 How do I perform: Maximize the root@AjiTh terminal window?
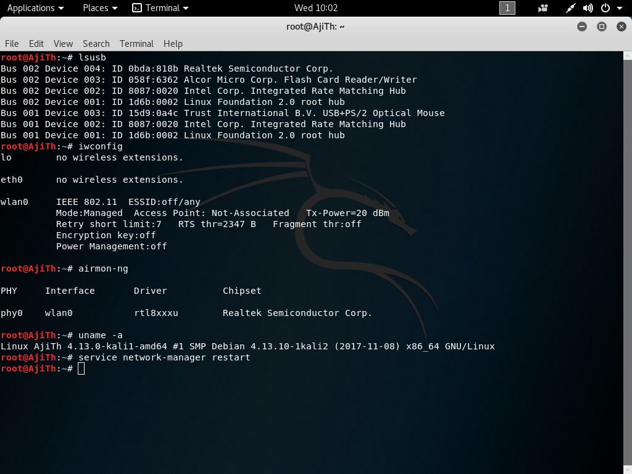(602, 27)
